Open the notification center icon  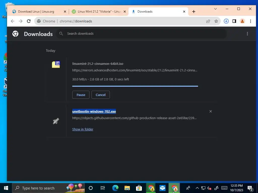pyautogui.click(x=250, y=188)
